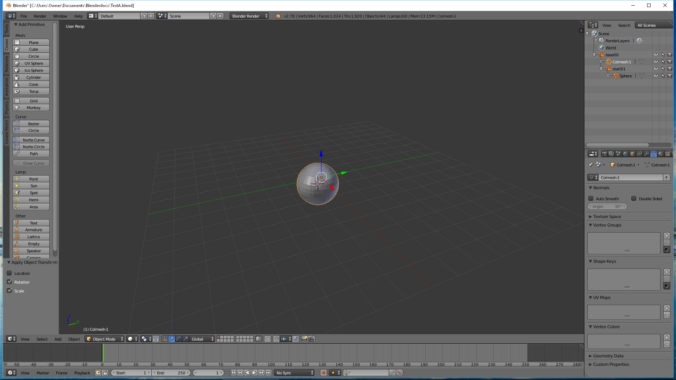Image resolution: width=676 pixels, height=380 pixels.
Task: Add a Sun lamp
Action: click(x=31, y=186)
